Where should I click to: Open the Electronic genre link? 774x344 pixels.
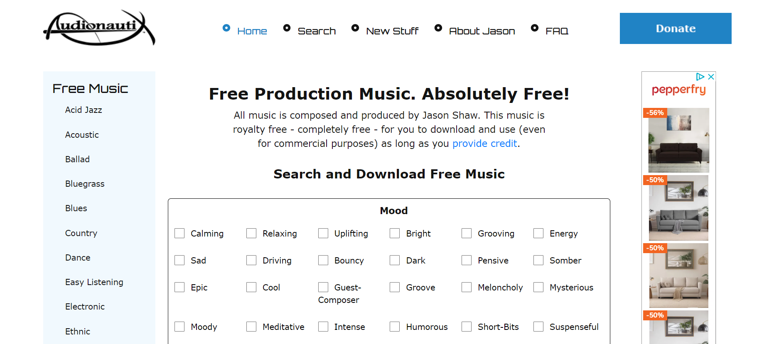tap(85, 307)
